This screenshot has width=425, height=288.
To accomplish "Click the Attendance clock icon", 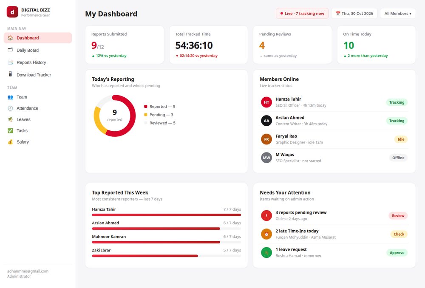I will point(10,108).
